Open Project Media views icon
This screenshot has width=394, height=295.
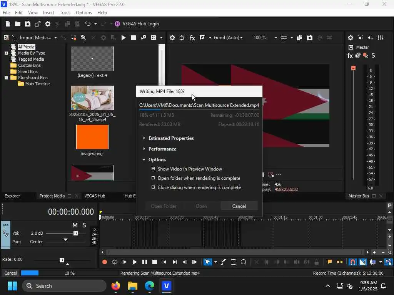tap(153, 38)
